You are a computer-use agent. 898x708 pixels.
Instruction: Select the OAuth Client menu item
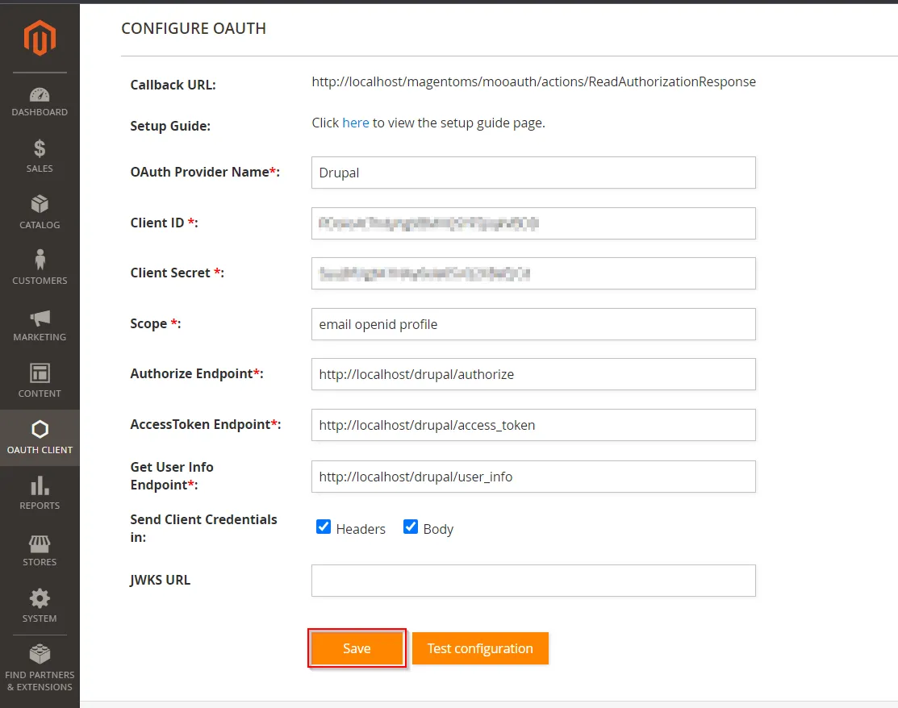[x=40, y=438]
